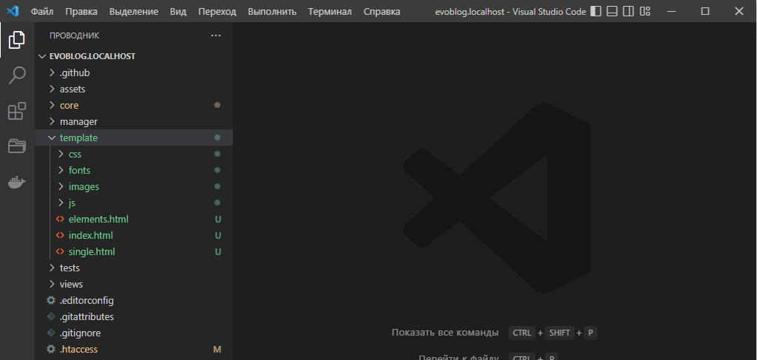
Task: Open the Docker view icon
Action: click(16, 182)
